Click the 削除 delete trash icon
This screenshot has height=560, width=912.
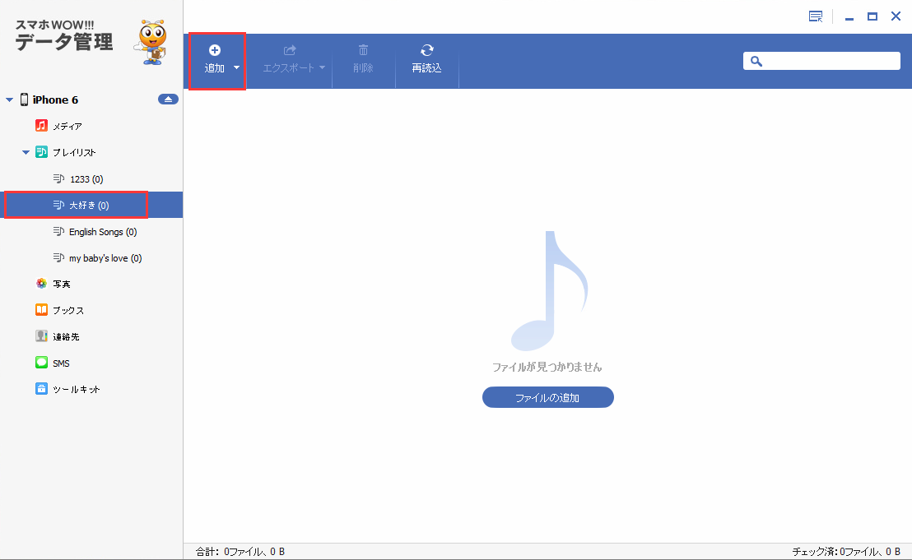point(363,49)
